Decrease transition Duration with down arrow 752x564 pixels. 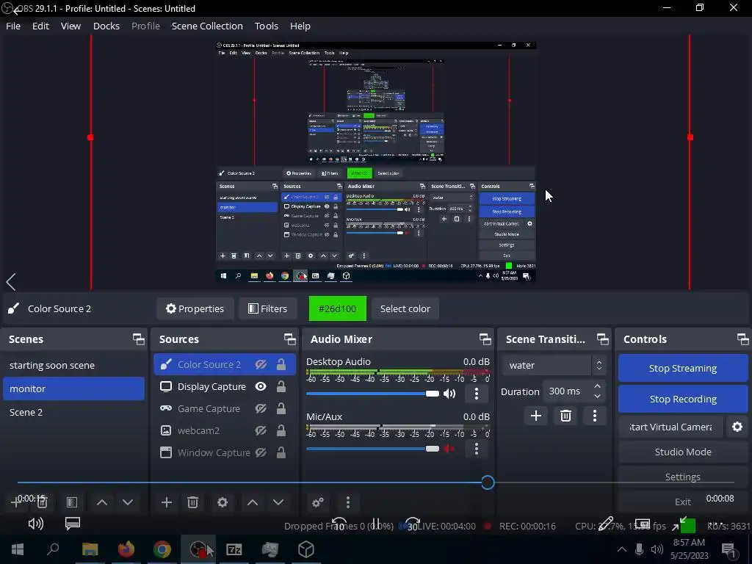point(597,397)
